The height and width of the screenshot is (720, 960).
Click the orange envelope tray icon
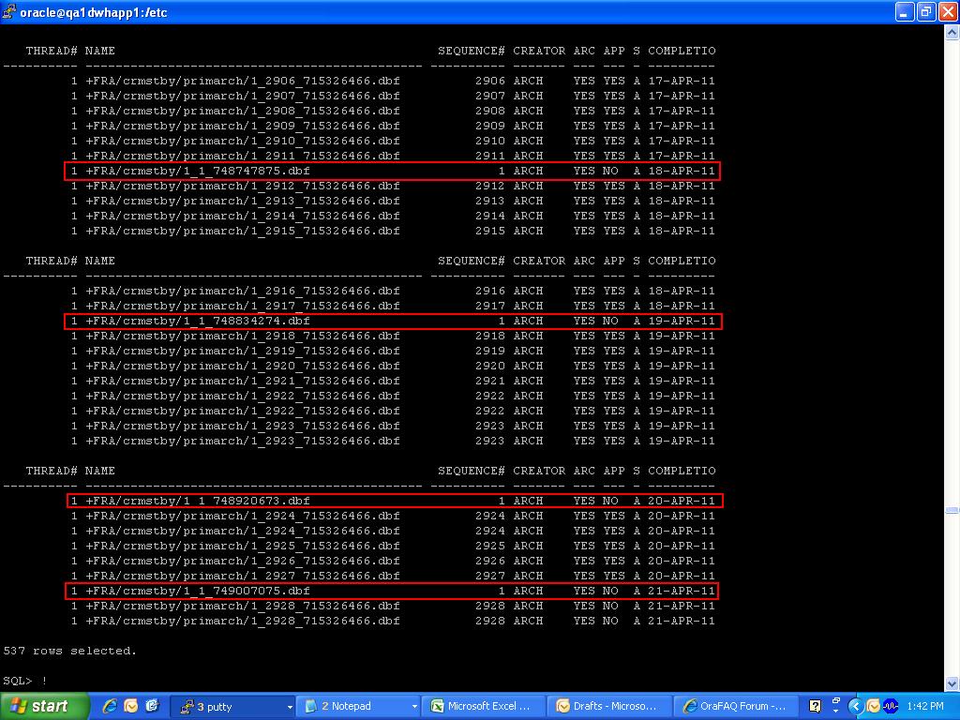click(x=873, y=706)
